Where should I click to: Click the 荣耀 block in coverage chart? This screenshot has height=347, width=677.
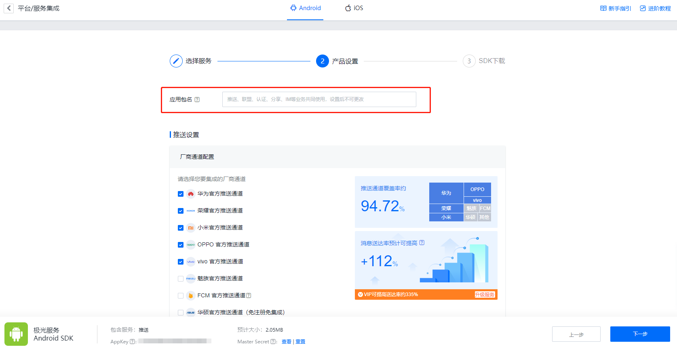click(x=446, y=208)
